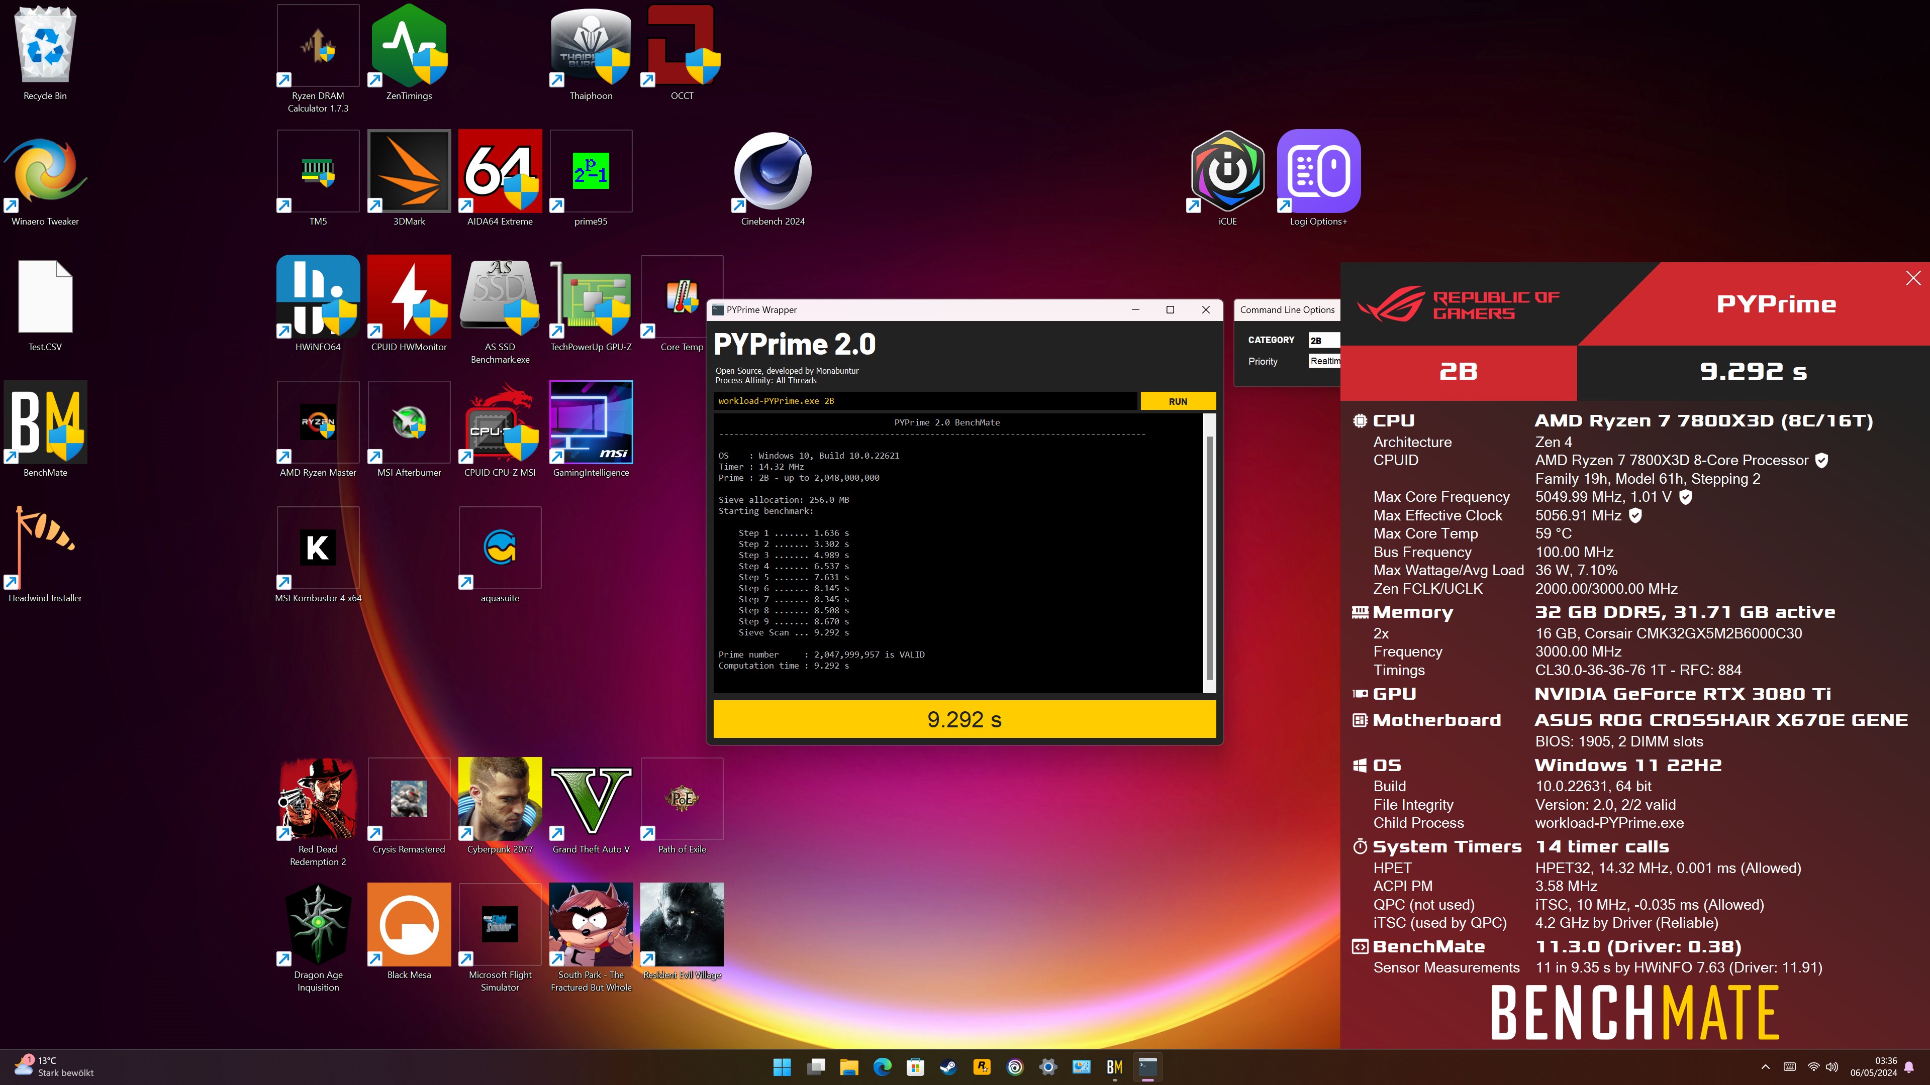Open the Logi Options+ icon
The width and height of the screenshot is (1930, 1085).
coord(1318,178)
